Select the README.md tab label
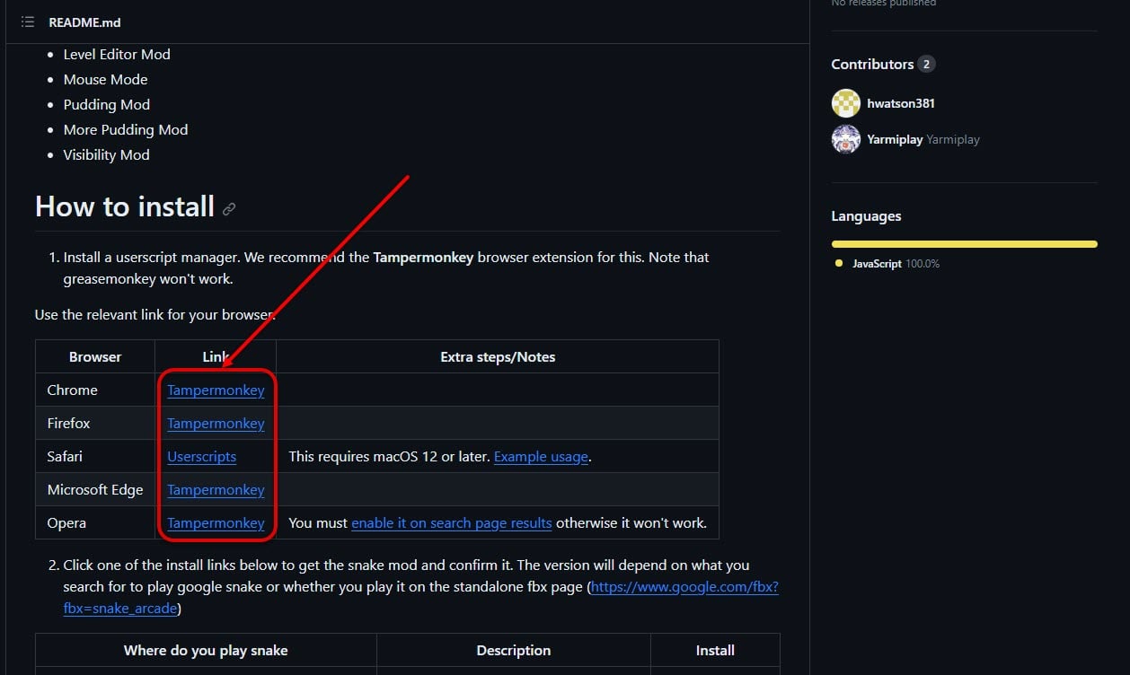This screenshot has width=1130, height=675. pyautogui.click(x=84, y=22)
